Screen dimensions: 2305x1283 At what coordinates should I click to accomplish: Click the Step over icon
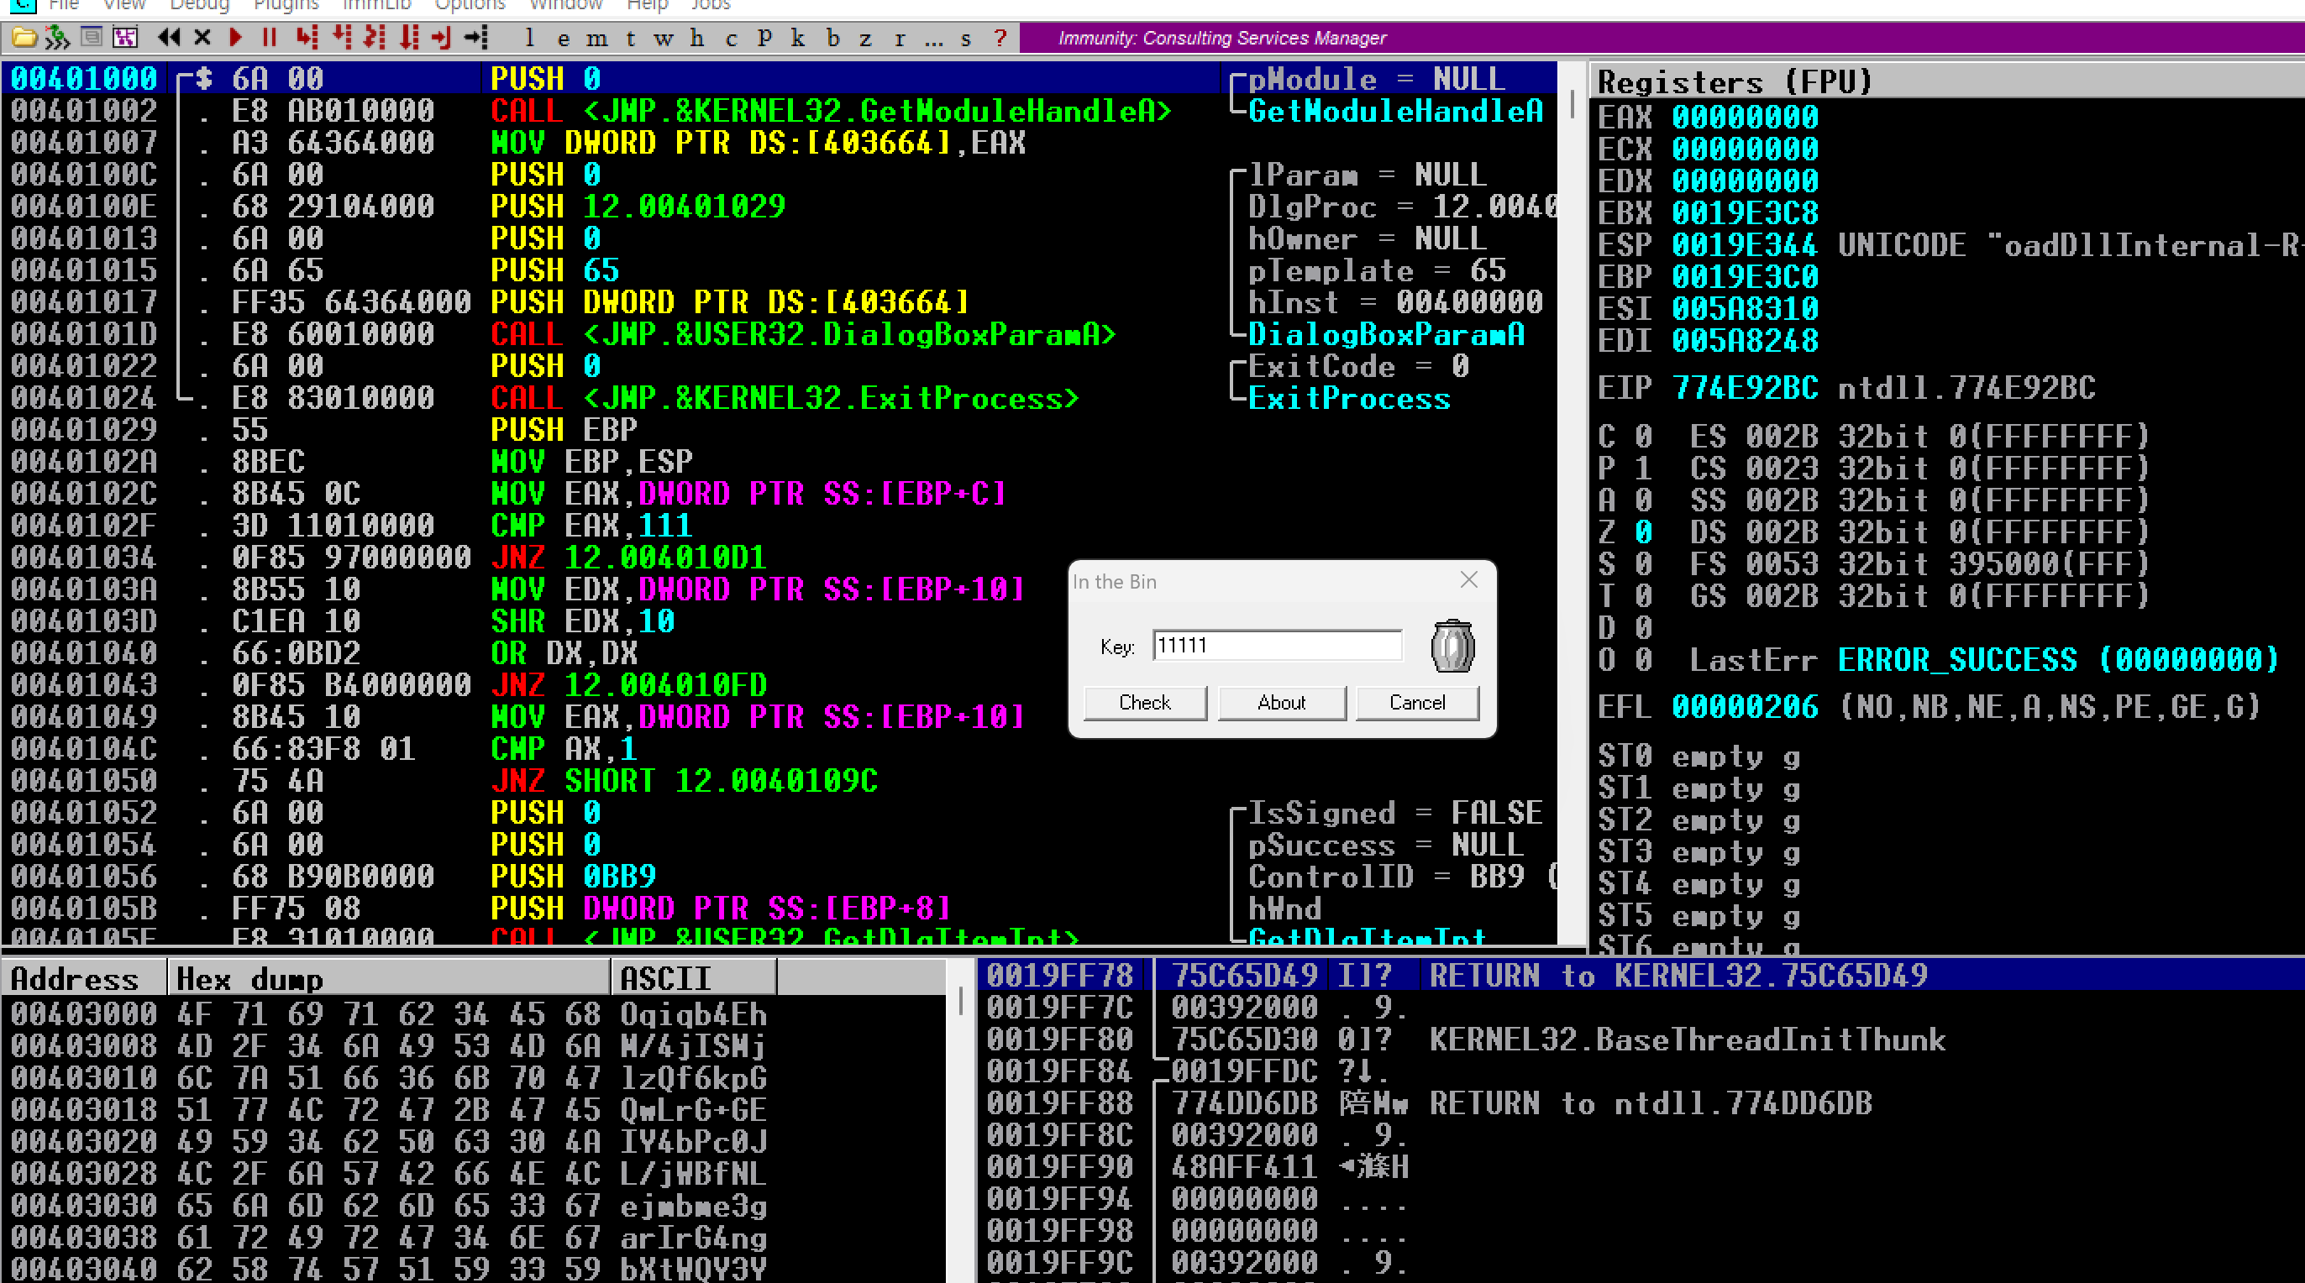coord(341,38)
